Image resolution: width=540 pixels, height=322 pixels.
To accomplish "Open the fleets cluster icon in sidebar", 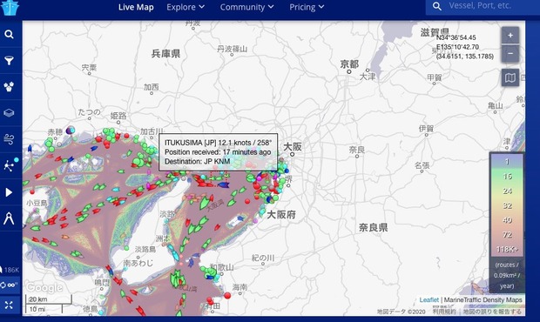I will (x=9, y=87).
